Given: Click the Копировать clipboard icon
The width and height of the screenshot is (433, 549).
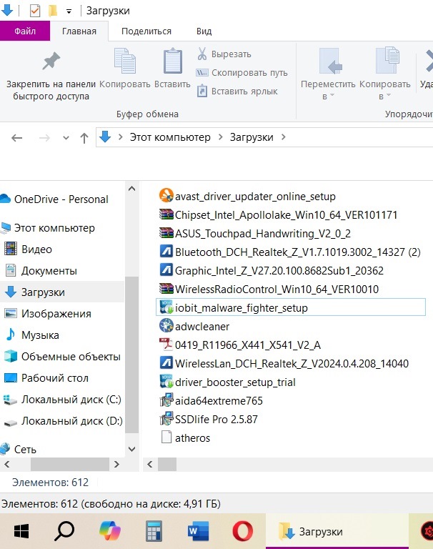Looking at the screenshot, I should pyautogui.click(x=125, y=61).
